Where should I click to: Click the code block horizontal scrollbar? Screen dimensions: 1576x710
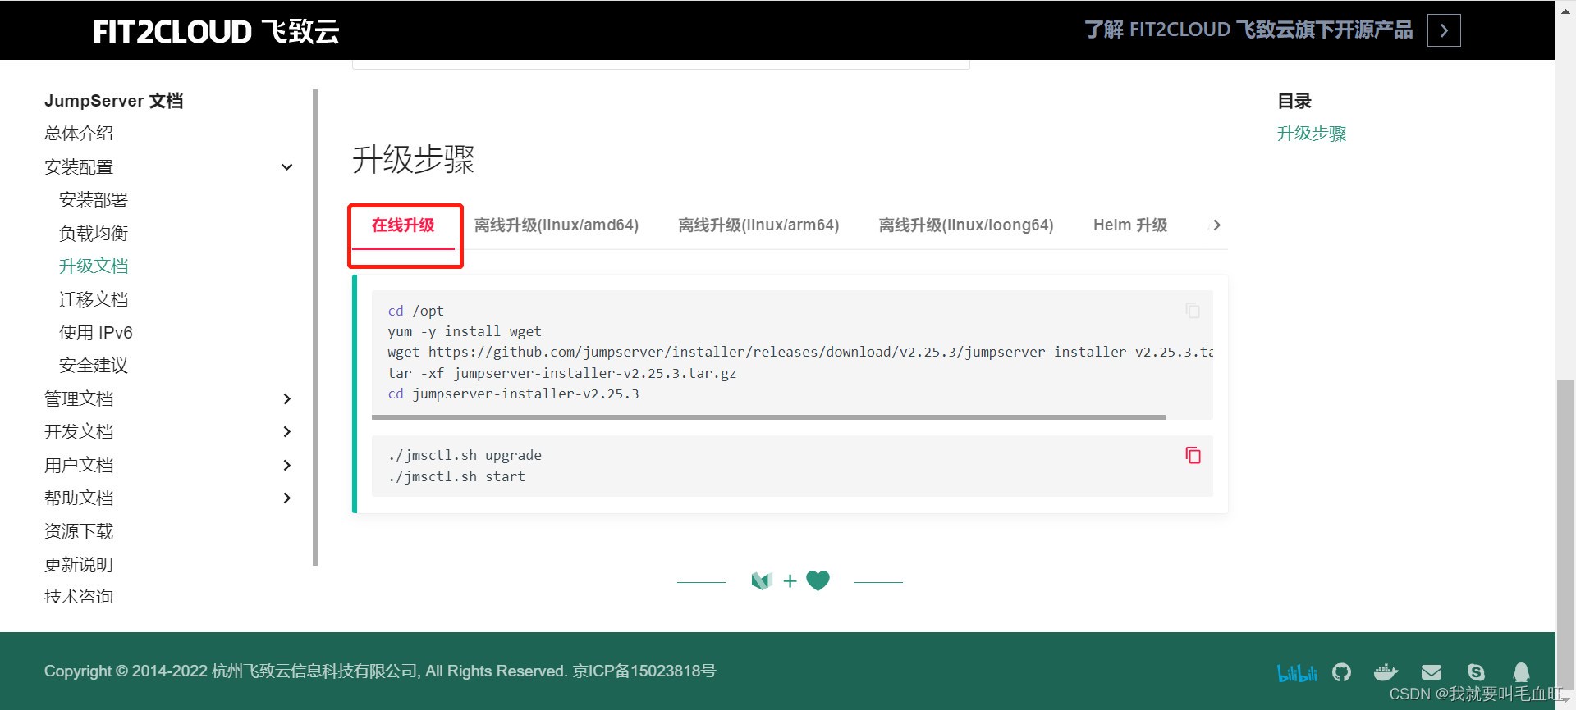click(768, 417)
